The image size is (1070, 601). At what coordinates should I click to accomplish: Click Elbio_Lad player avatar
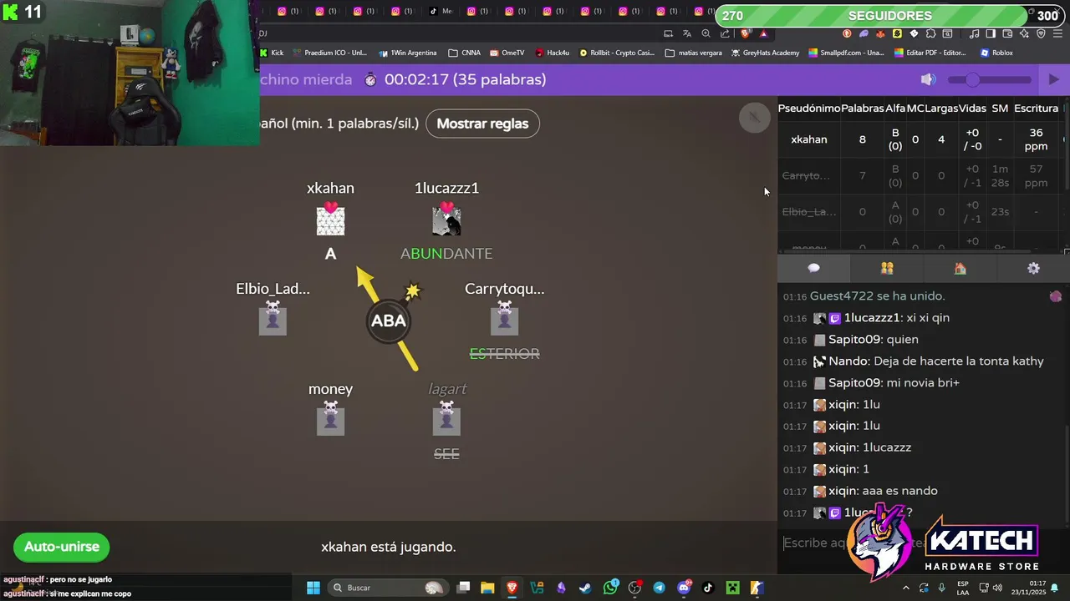[x=273, y=321]
